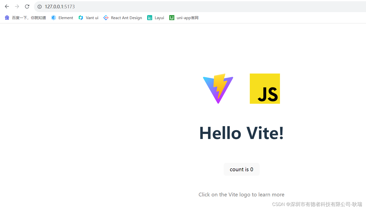Focus the address bar showing 127.0.0.1:5173
Viewport: 366px width, 209px height.
coord(200,7)
